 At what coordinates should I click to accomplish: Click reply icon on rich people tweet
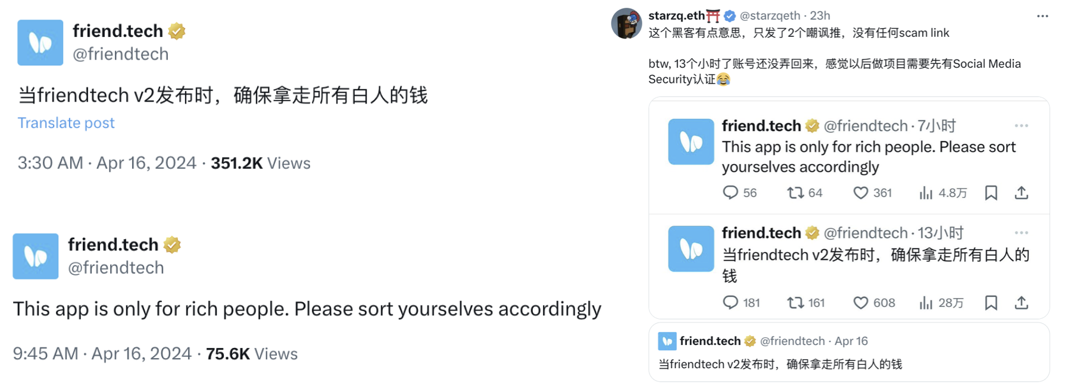click(x=730, y=193)
